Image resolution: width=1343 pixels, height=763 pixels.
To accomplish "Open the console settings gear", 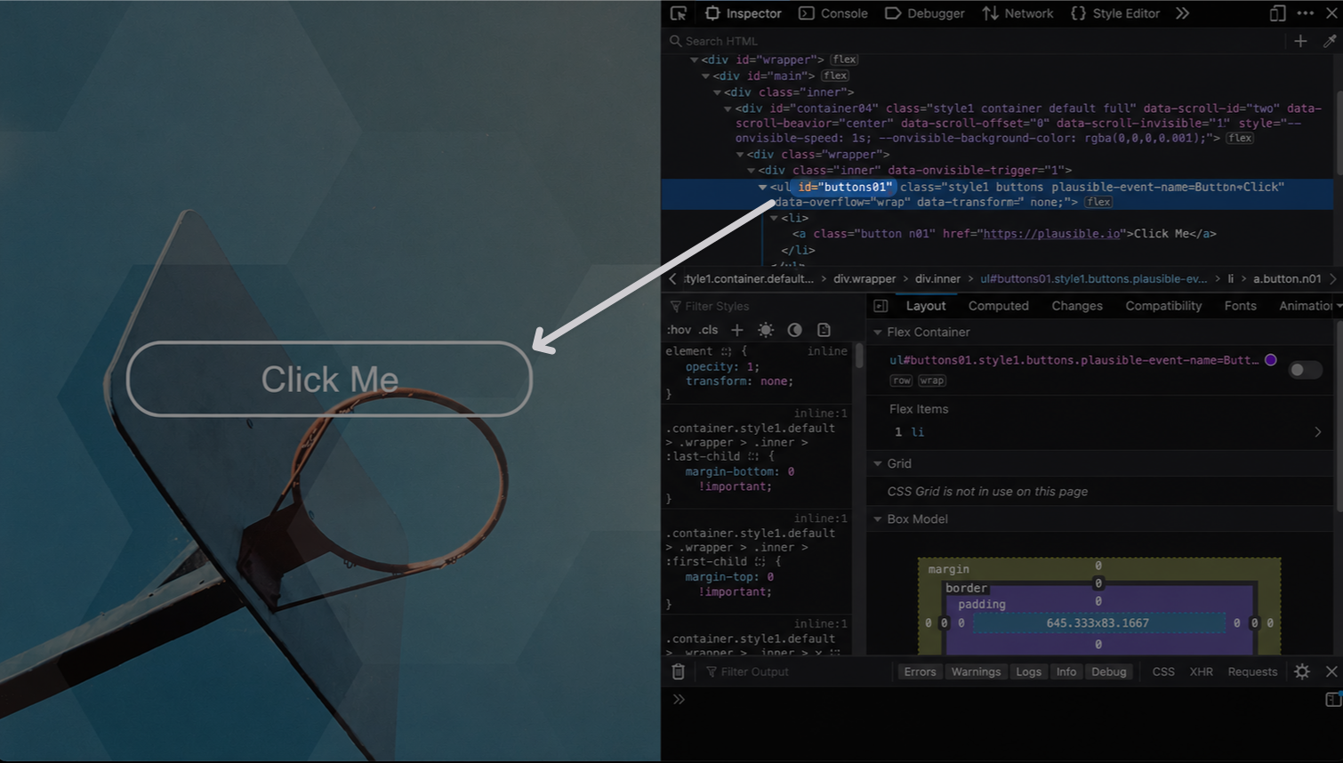I will [x=1302, y=671].
